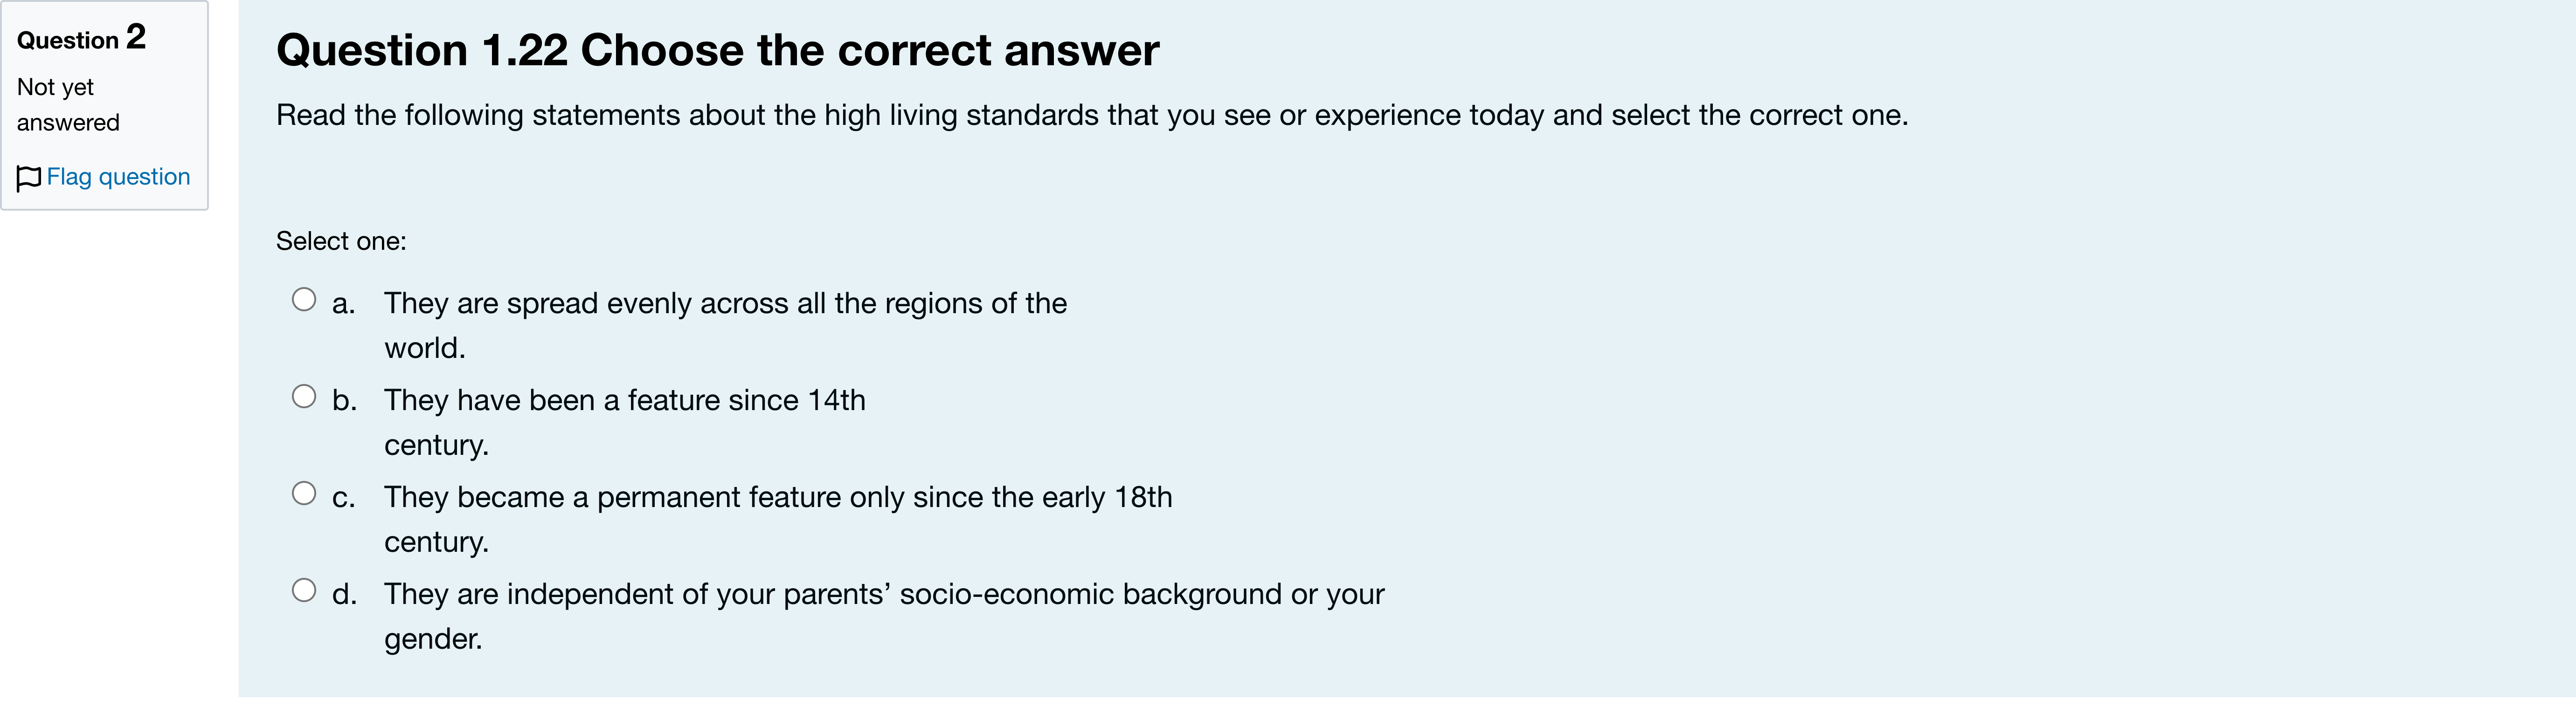This screenshot has width=2576, height=727.
Task: Mark radio button for option d
Action: point(304,590)
